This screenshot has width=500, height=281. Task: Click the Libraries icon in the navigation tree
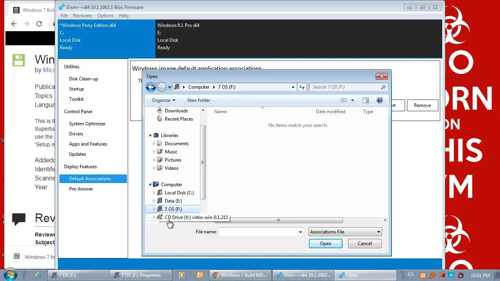pos(155,135)
